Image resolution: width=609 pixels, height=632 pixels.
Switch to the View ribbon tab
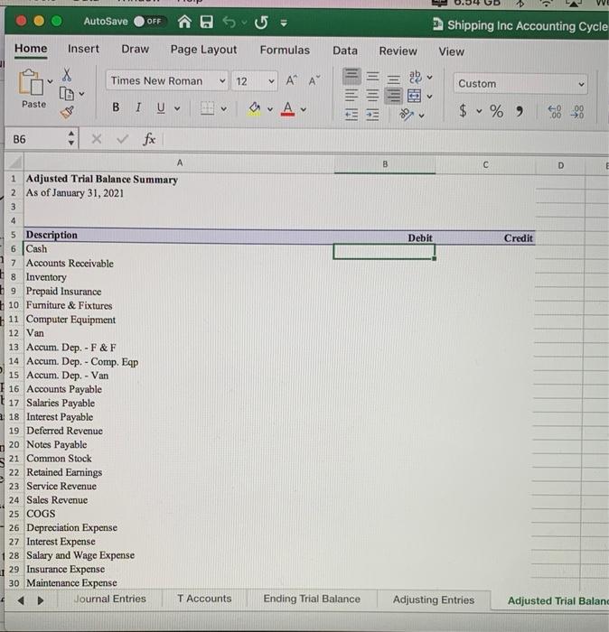[451, 51]
